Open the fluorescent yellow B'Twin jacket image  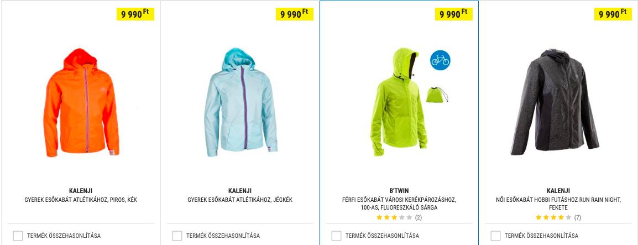(x=399, y=102)
